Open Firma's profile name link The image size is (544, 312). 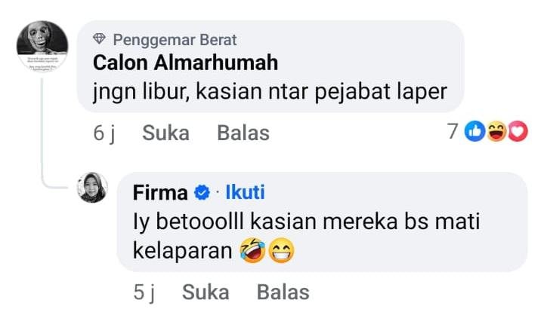(x=160, y=193)
